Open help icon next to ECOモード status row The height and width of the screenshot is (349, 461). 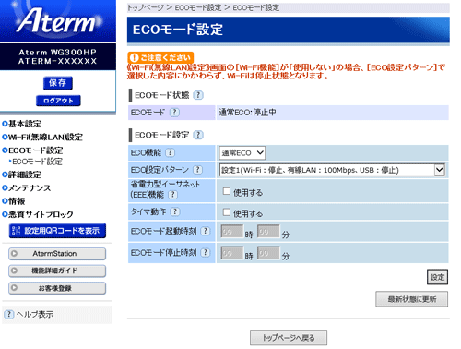[174, 113]
